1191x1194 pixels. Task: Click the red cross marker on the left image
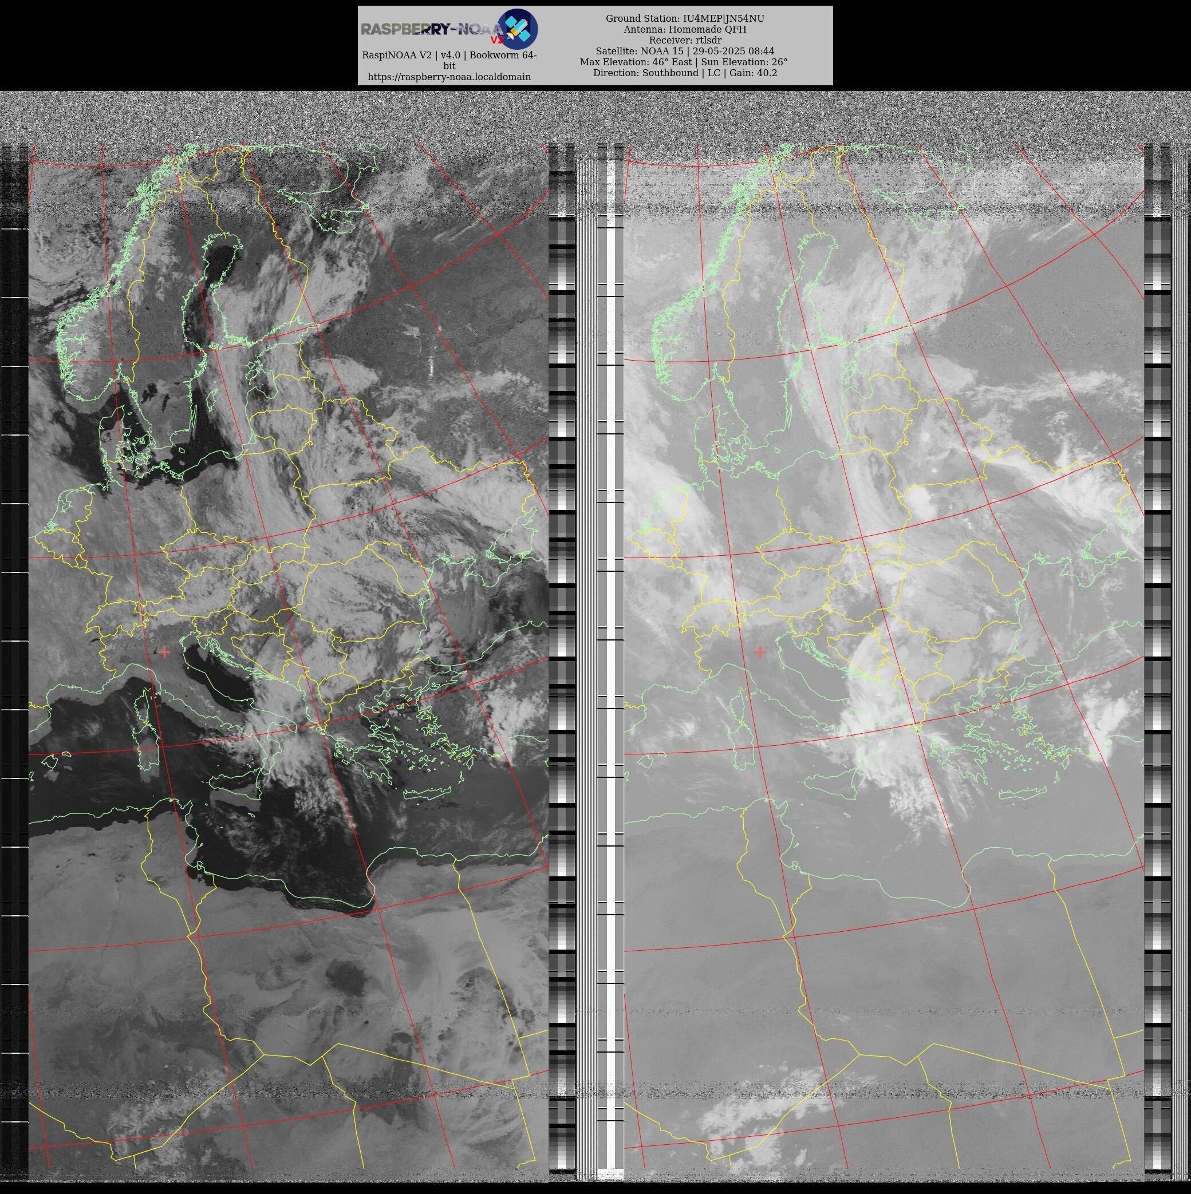[164, 652]
